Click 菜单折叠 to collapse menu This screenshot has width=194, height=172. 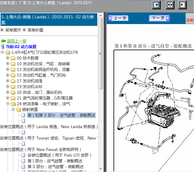tap(35, 30)
